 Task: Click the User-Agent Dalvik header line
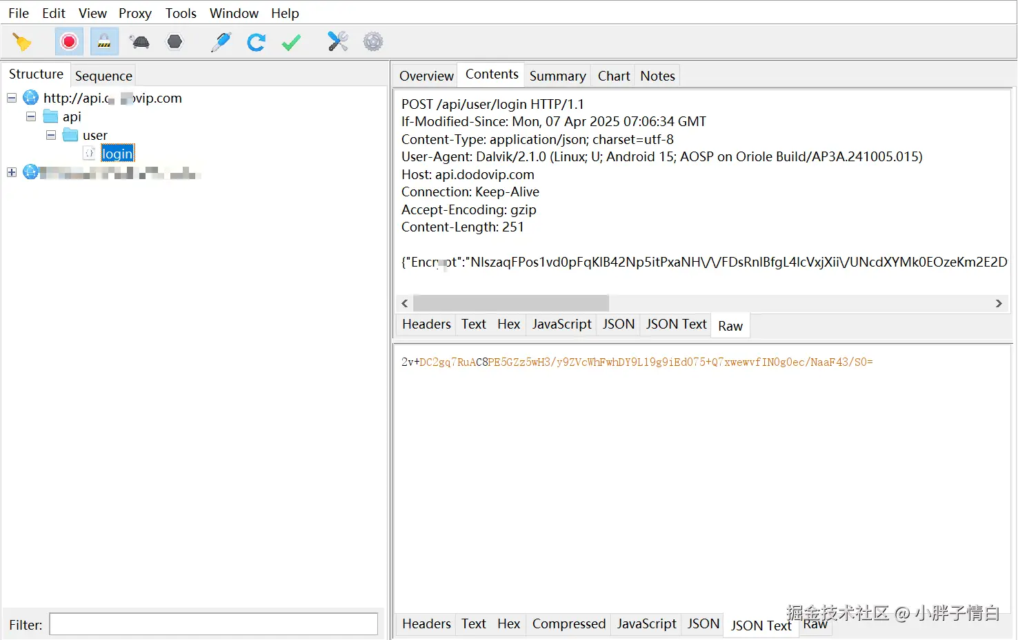click(662, 156)
